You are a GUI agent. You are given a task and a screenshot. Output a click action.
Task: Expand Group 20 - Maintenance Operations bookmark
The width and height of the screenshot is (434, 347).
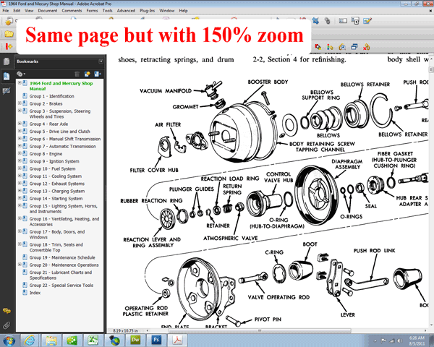(20, 265)
